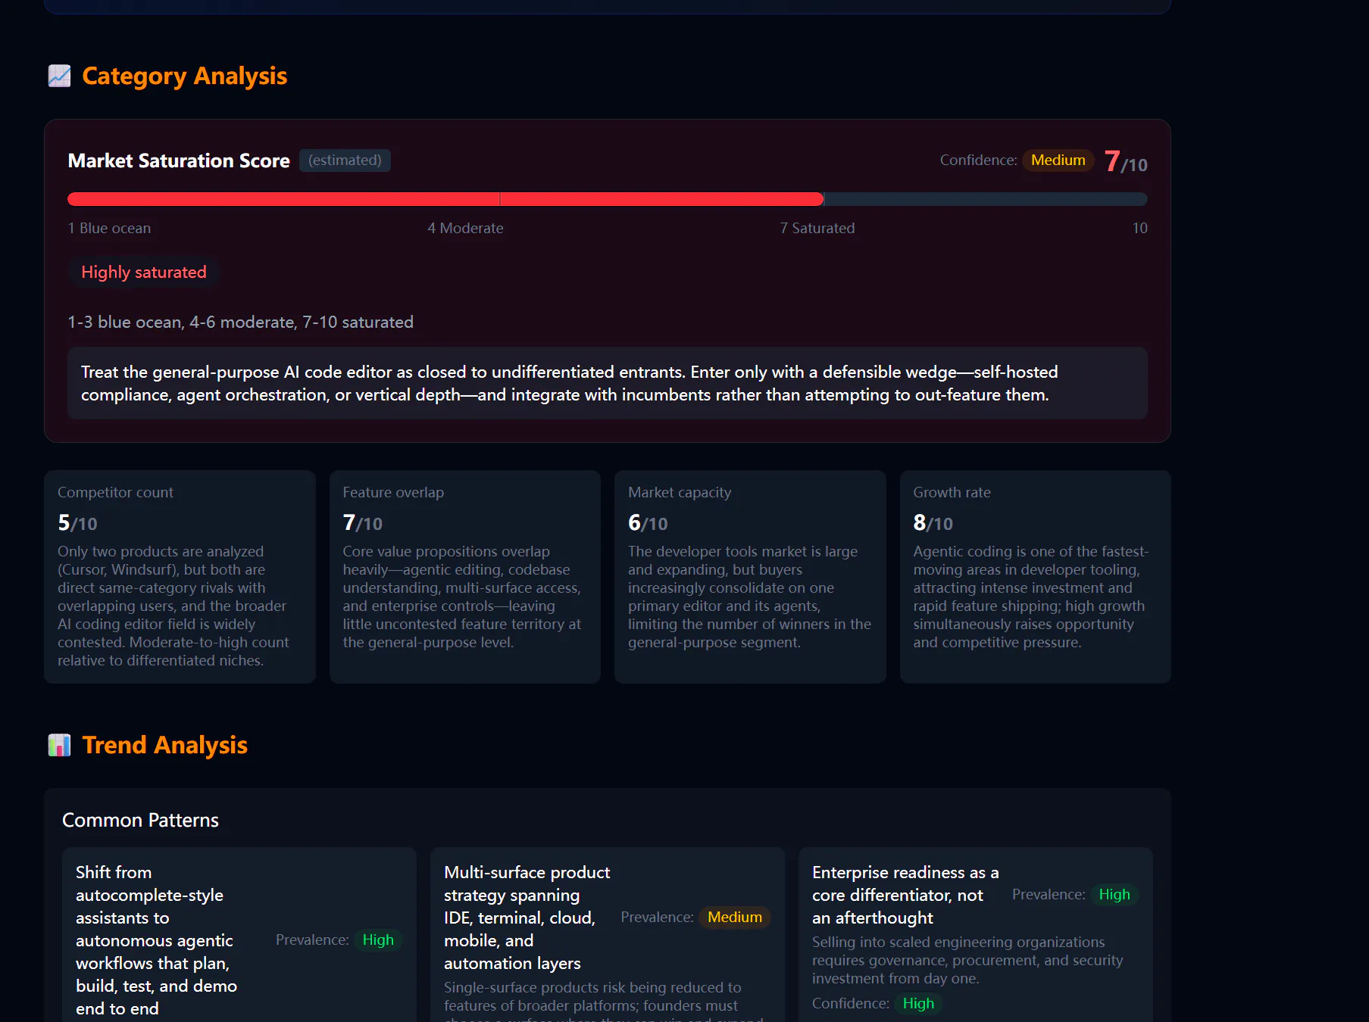
Task: Click the Medium prevalence badge on the multi-surface pattern
Action: click(735, 918)
